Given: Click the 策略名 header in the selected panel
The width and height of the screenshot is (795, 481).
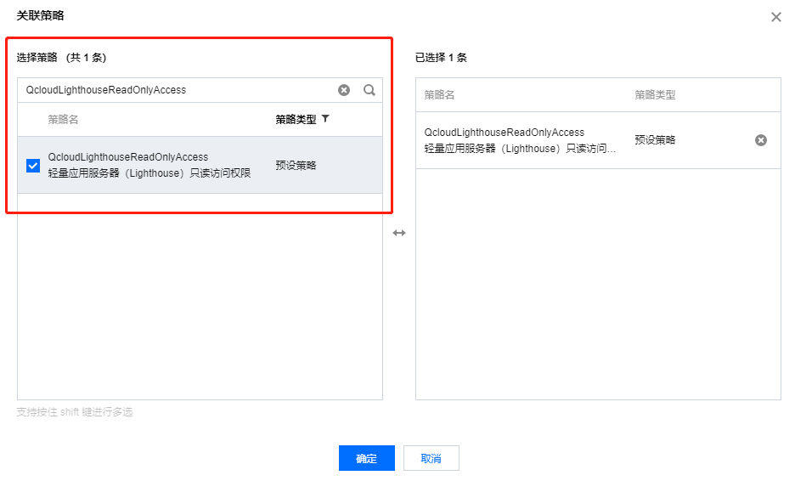Looking at the screenshot, I should pos(439,95).
